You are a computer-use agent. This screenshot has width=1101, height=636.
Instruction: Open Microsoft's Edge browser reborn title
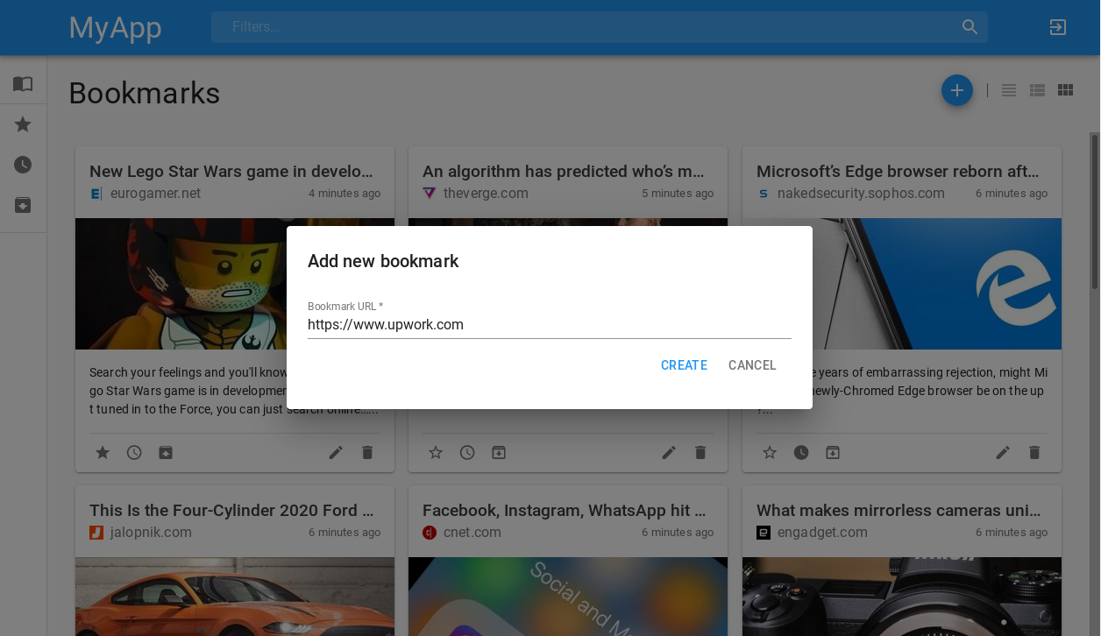898,172
